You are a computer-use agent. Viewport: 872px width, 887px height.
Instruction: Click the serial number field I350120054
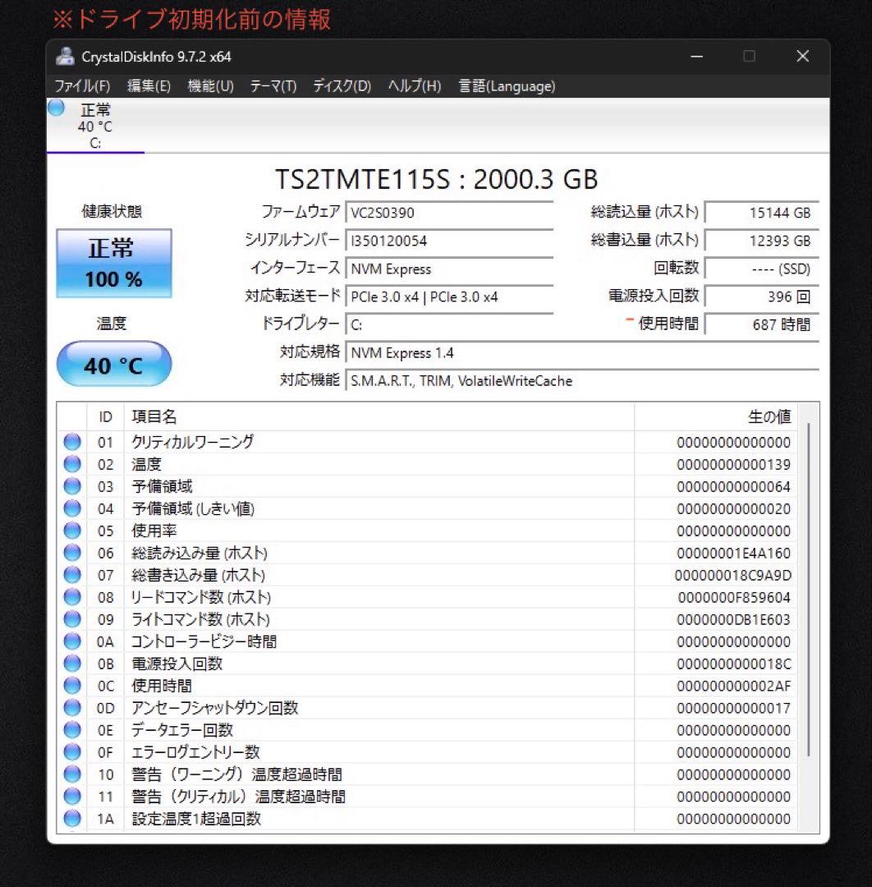(449, 241)
